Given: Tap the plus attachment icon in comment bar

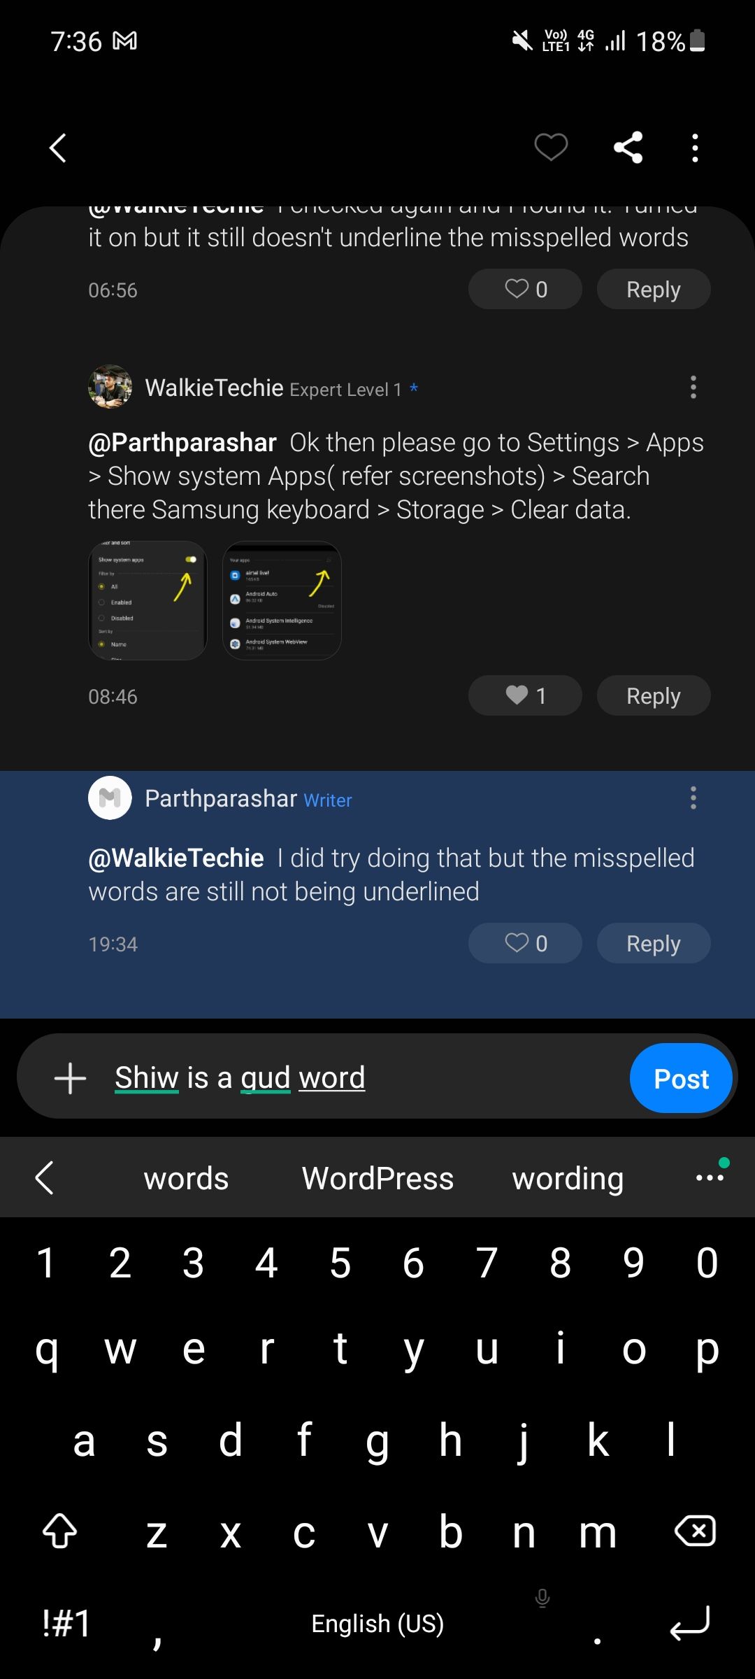Looking at the screenshot, I should [x=70, y=1077].
